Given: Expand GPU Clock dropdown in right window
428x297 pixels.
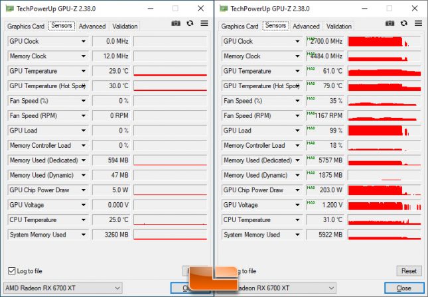Looking at the screenshot, I should click(x=297, y=42).
